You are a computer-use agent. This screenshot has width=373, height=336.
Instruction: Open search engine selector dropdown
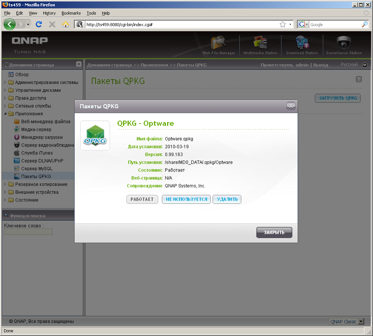pyautogui.click(x=303, y=24)
